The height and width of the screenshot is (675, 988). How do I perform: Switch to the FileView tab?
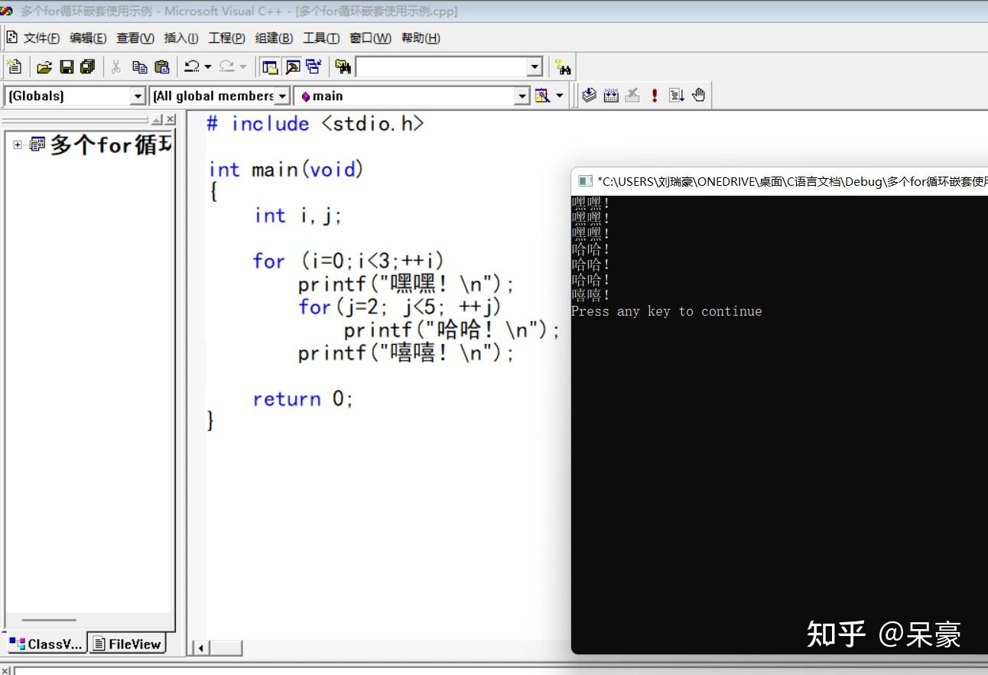click(128, 644)
